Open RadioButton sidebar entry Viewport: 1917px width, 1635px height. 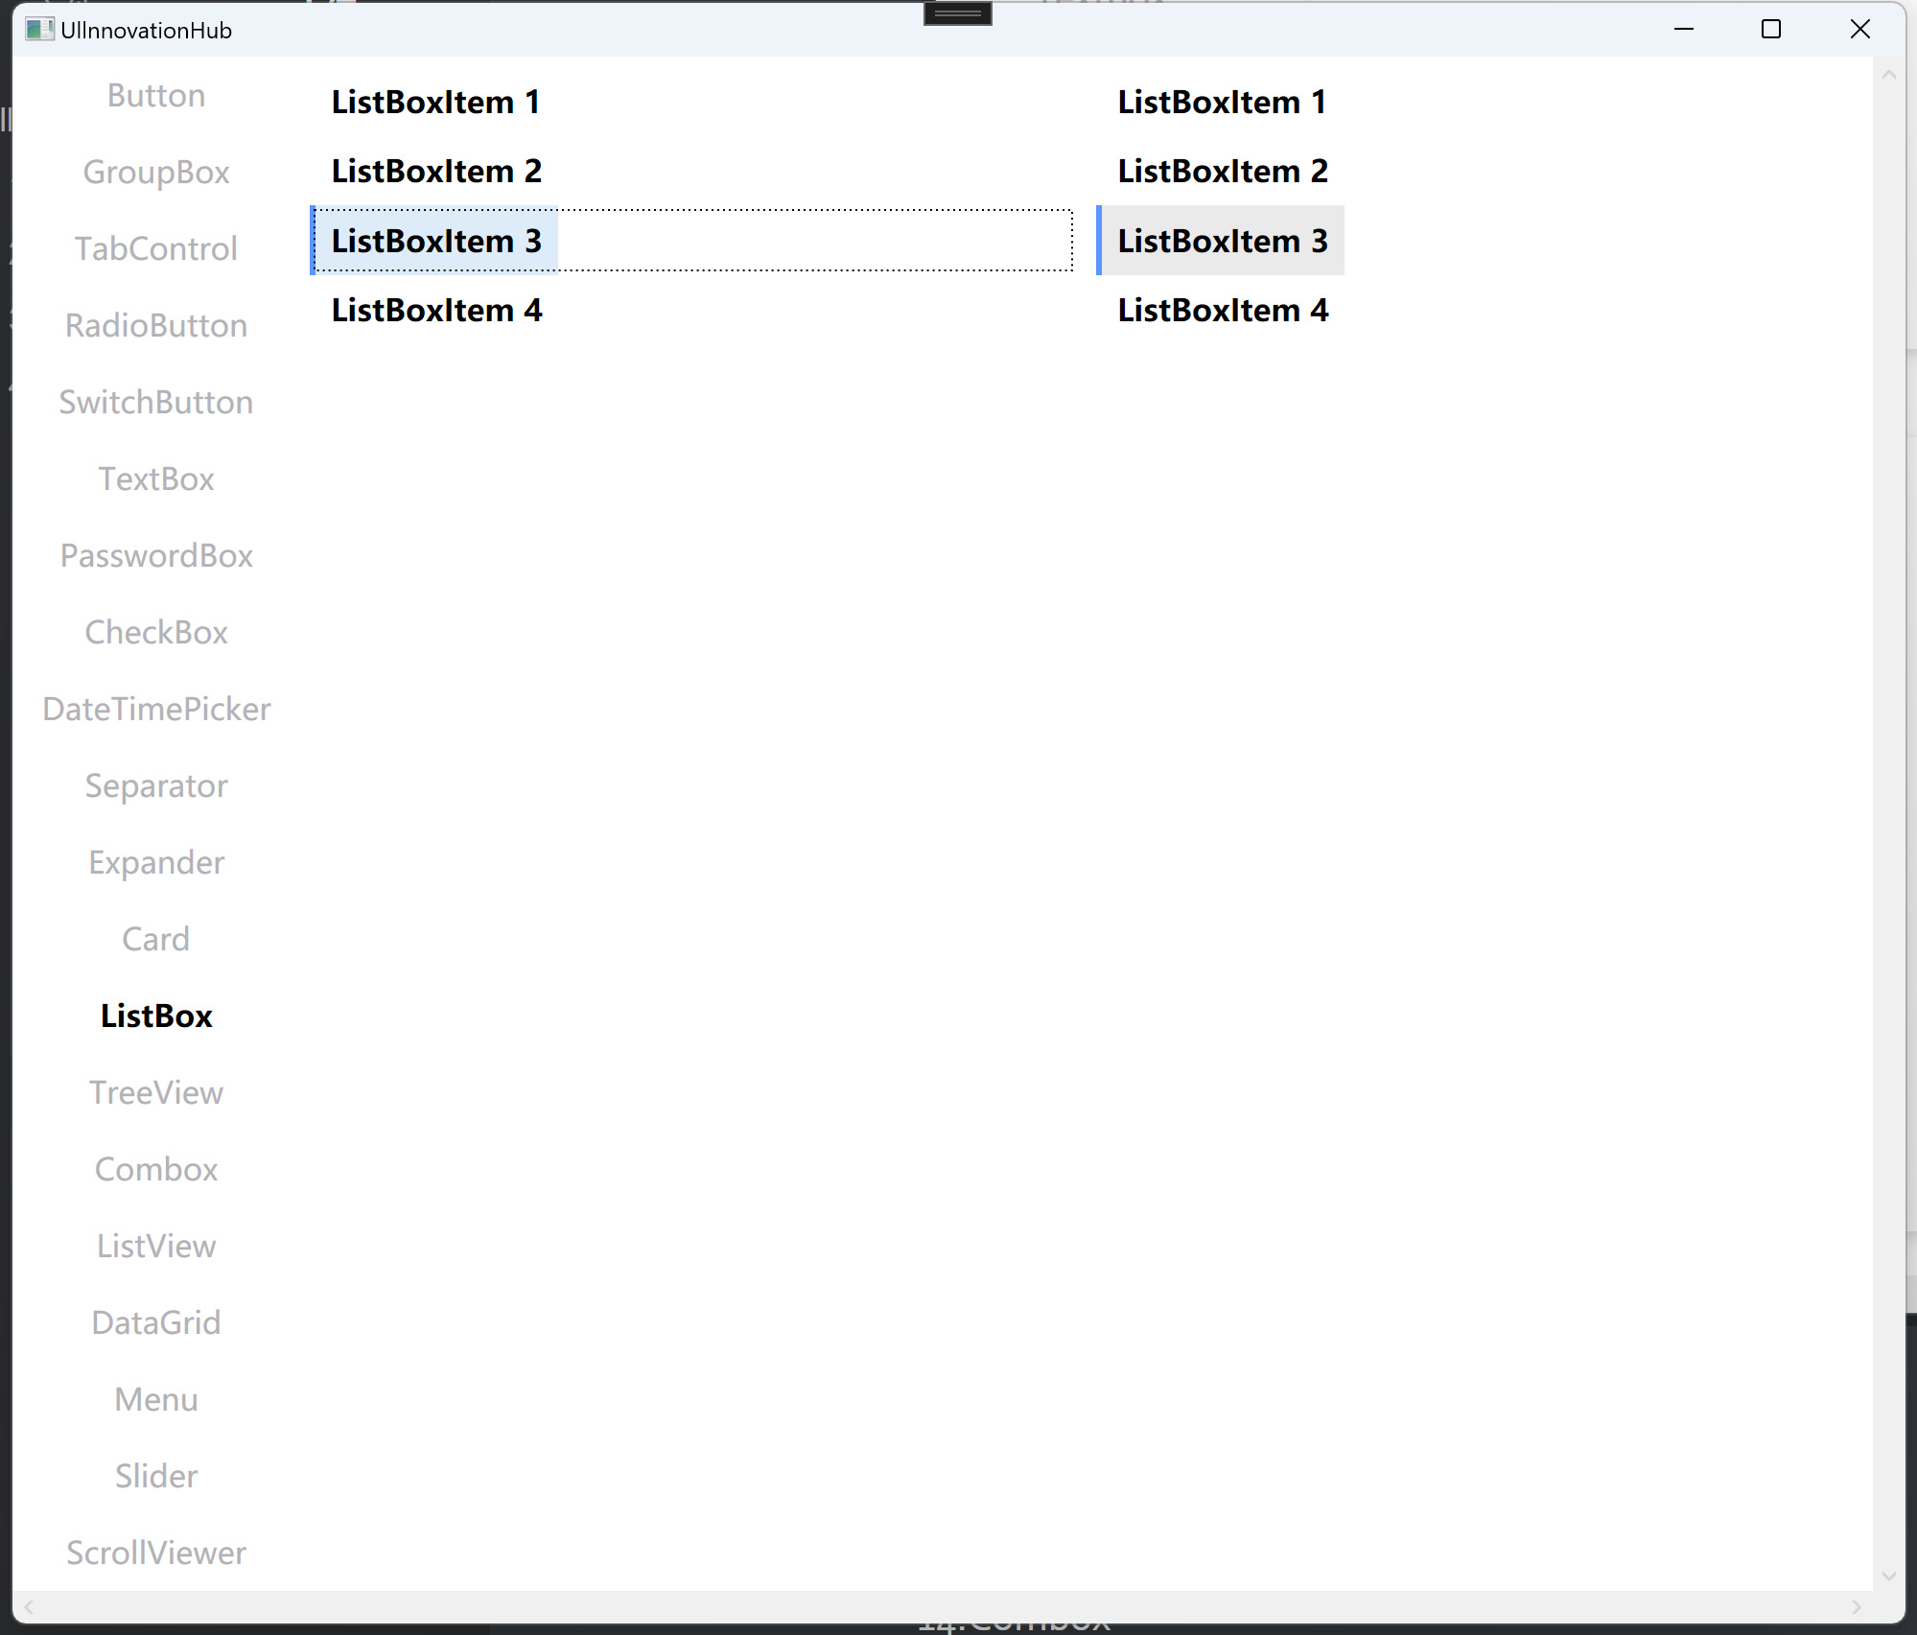(x=156, y=325)
